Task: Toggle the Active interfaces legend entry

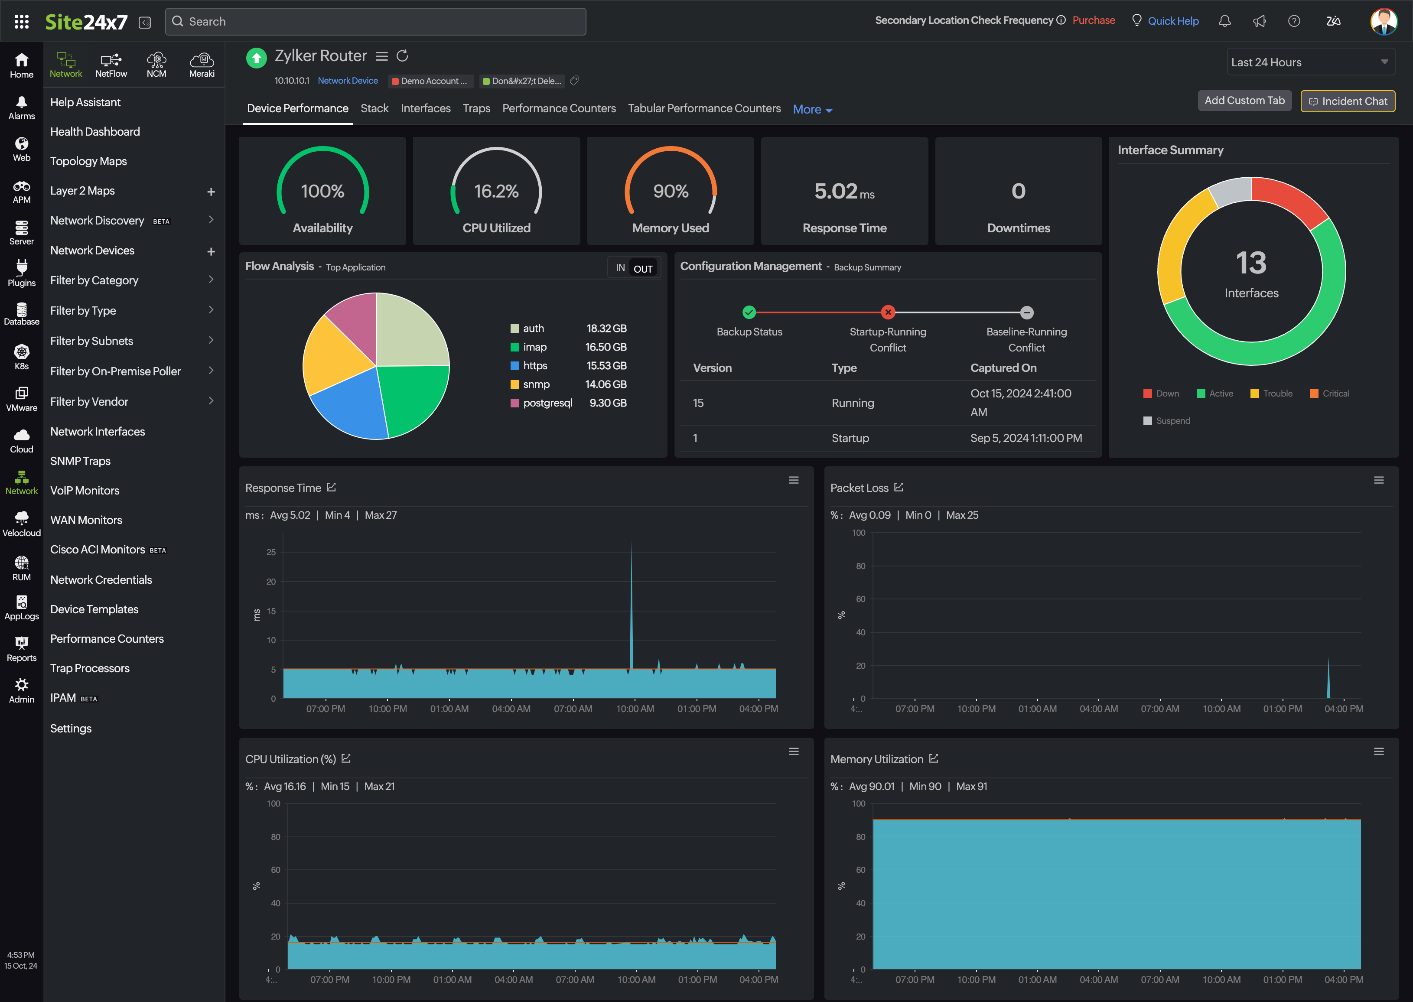Action: click(1214, 393)
